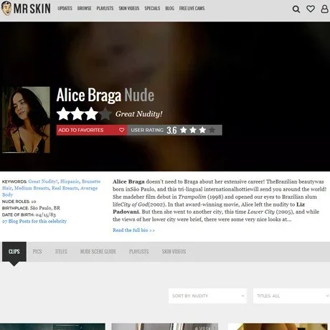This screenshot has height=330, width=330.
Task: Open the user account icon
Action: [324, 9]
